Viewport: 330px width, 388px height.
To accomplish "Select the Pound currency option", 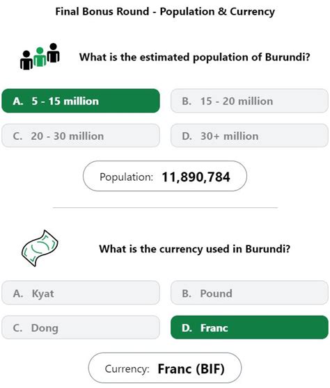I will pyautogui.click(x=249, y=293).
